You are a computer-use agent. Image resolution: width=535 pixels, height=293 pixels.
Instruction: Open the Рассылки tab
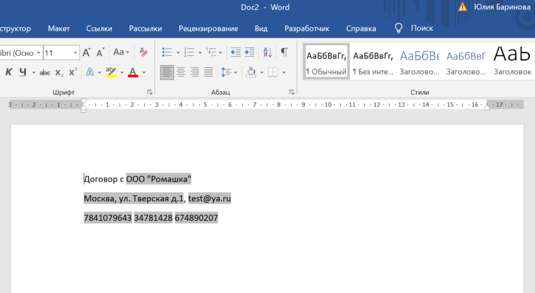click(145, 28)
